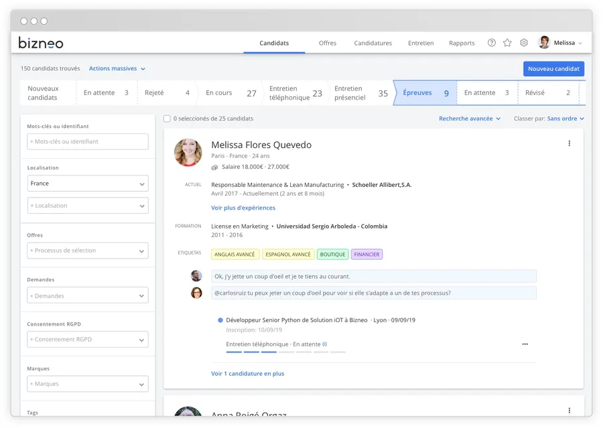The height and width of the screenshot is (428, 603).
Task: Click the help question mark icon
Action: (x=492, y=43)
